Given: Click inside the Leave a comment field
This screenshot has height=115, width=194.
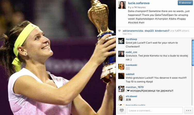Looking at the screenshot, I should click(155, 110).
